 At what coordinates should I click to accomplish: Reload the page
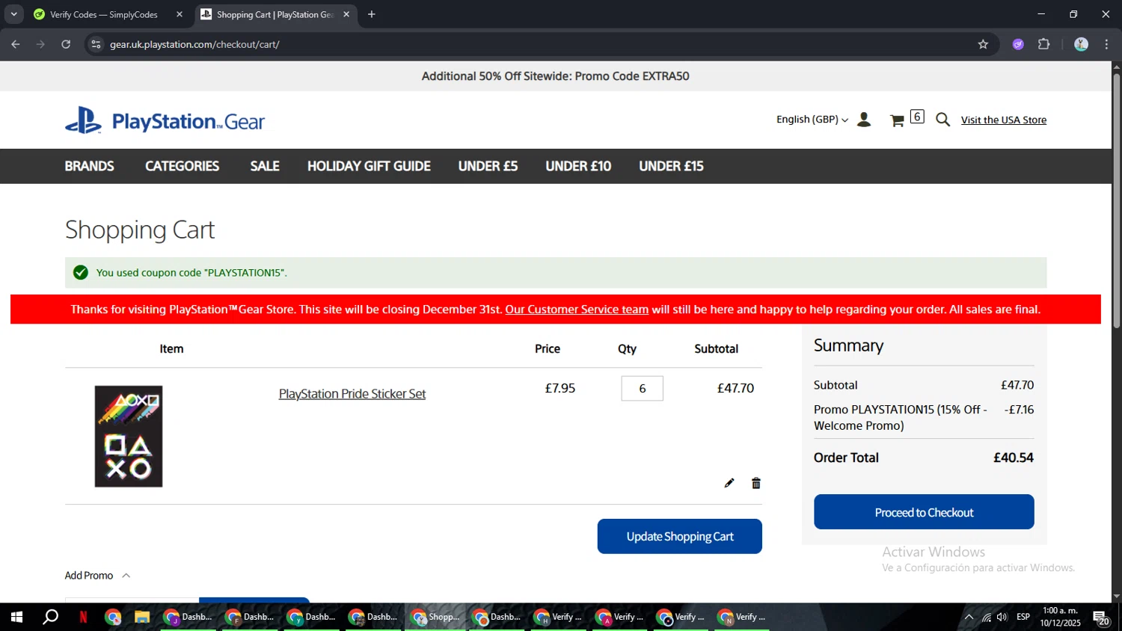(66, 44)
